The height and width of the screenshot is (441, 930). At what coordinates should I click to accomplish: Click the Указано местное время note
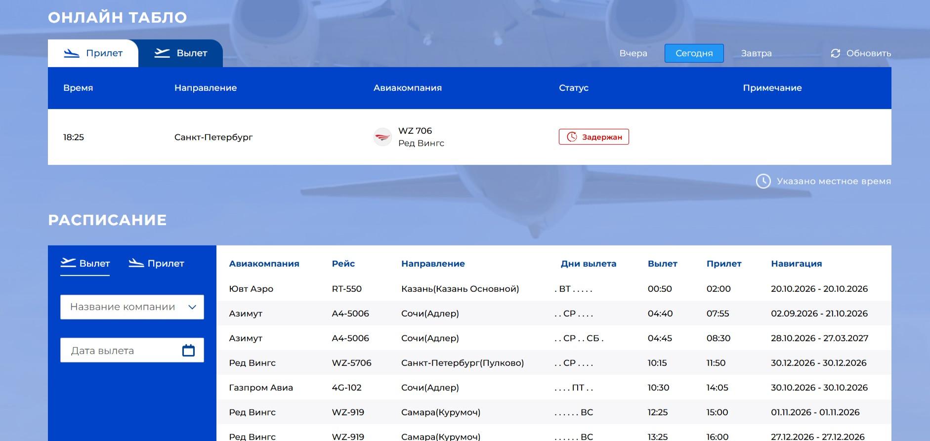coord(834,181)
